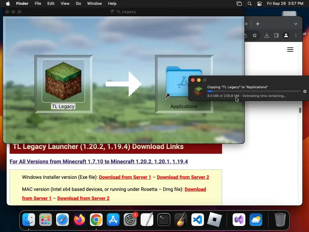Minimize the copy progress dialog
309x232 pixels.
[199, 80]
